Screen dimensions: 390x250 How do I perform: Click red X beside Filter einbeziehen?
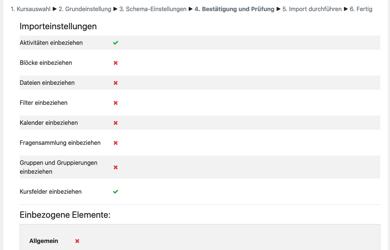coord(116,103)
